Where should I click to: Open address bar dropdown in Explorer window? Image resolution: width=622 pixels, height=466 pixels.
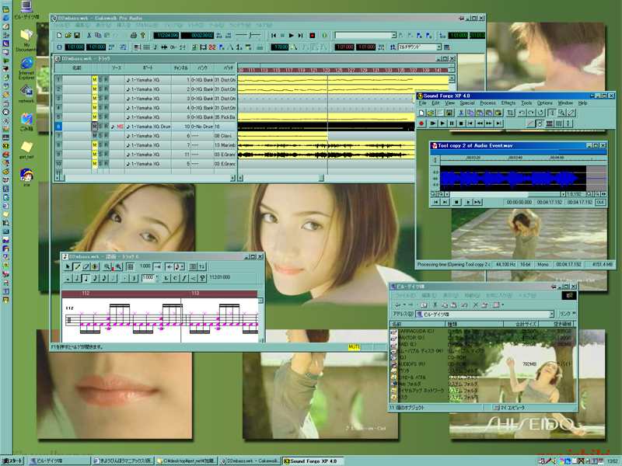pyautogui.click(x=551, y=315)
